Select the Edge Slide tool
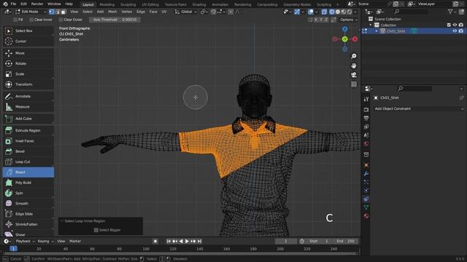This screenshot has width=467, height=262. [x=28, y=214]
